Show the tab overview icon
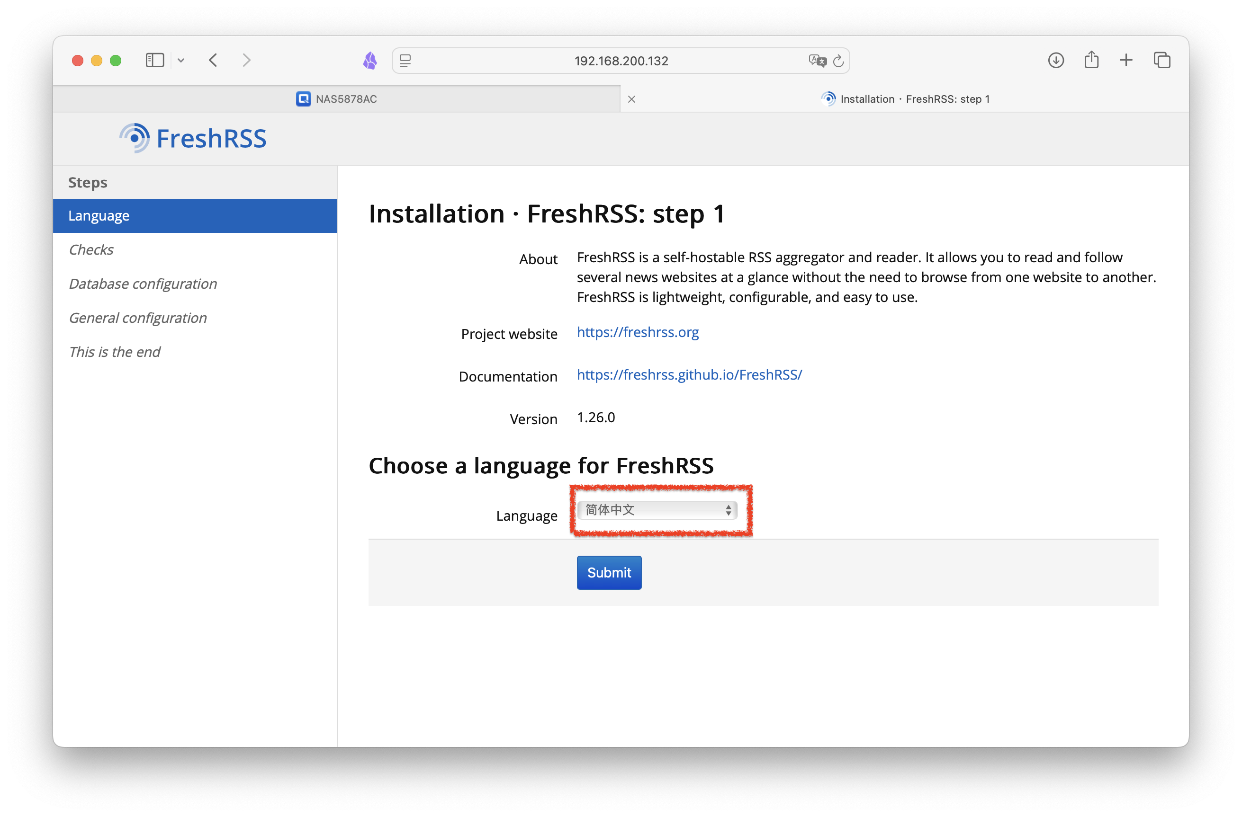The image size is (1242, 817). [1161, 61]
